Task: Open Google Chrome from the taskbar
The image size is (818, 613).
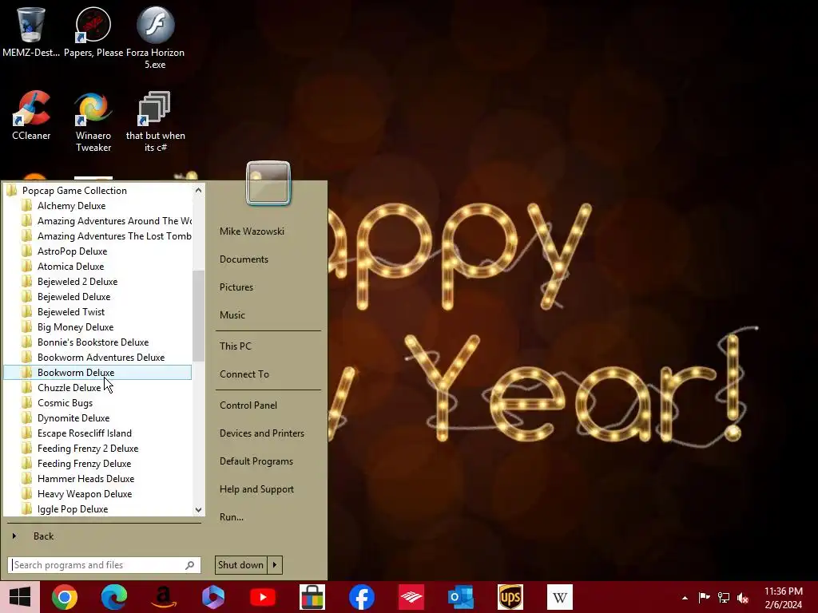Action: pos(65,597)
